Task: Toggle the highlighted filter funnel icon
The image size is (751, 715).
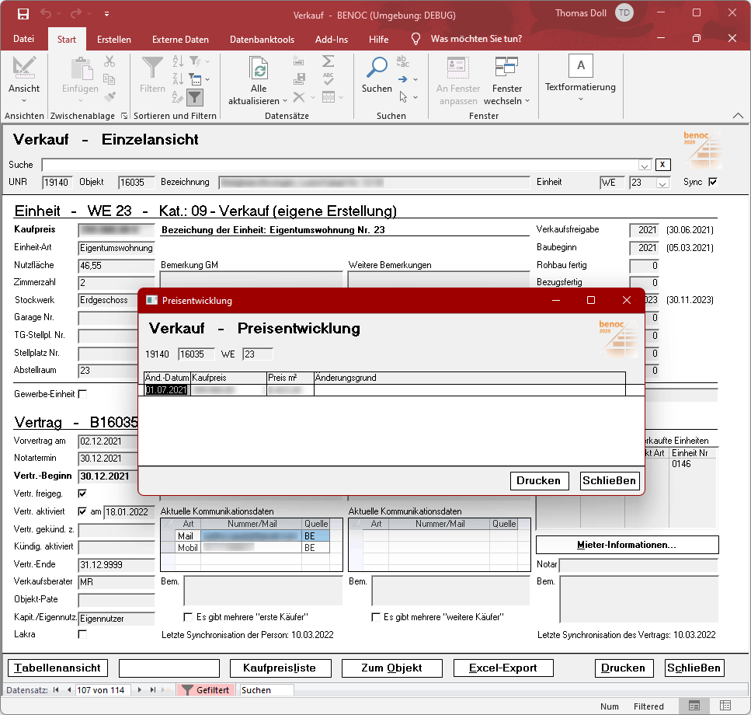Action: click(195, 97)
